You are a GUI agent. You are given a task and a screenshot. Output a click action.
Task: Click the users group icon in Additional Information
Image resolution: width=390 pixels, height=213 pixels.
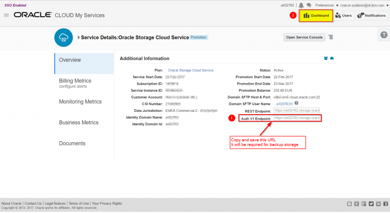tap(326, 58)
